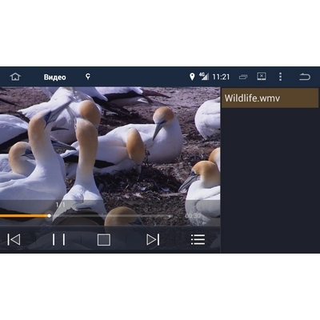Screen dimensions: 320x320
Task: Click the small pin icon beside Видео
Action: [88, 77]
